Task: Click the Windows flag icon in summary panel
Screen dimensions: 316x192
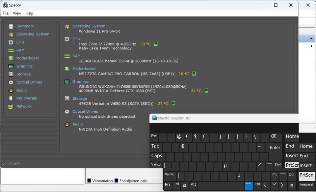Action: (67, 26)
